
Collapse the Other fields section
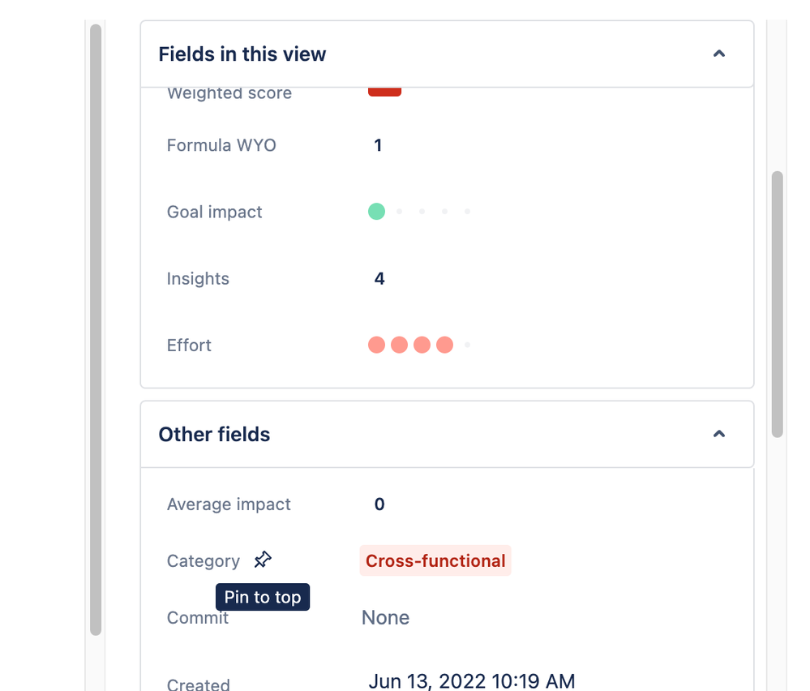pyautogui.click(x=718, y=435)
